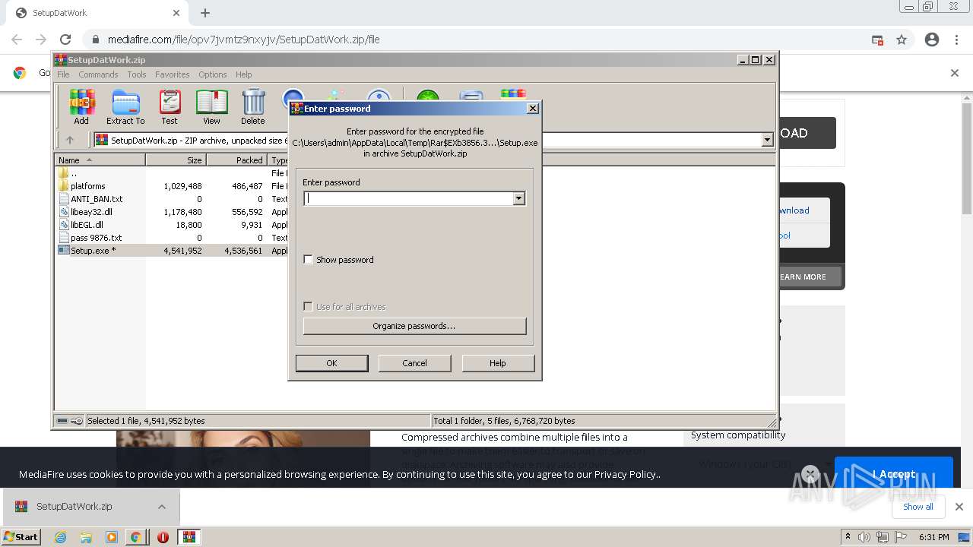Accept cookies with I Accept button
Viewport: 973px width, 547px height.
coord(894,474)
